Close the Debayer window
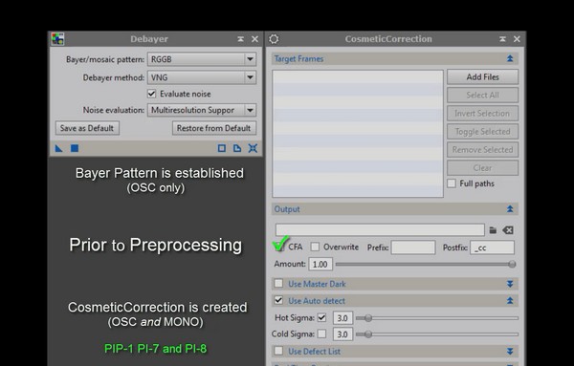This screenshot has height=366, width=574. (254, 39)
